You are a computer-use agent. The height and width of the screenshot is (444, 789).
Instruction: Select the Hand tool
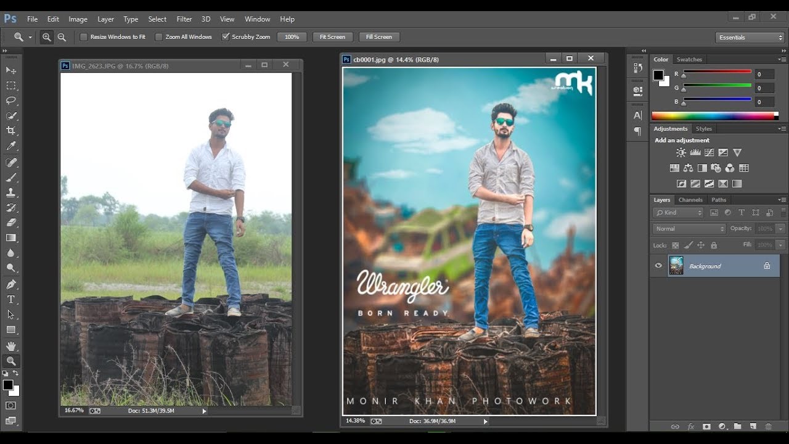pyautogui.click(x=11, y=346)
